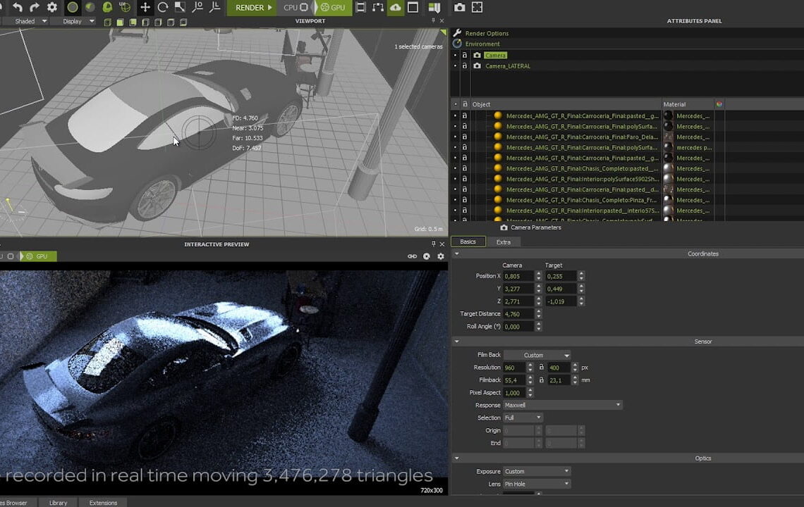Switch render engine to CPU
This screenshot has width=804, height=507.
click(296, 8)
